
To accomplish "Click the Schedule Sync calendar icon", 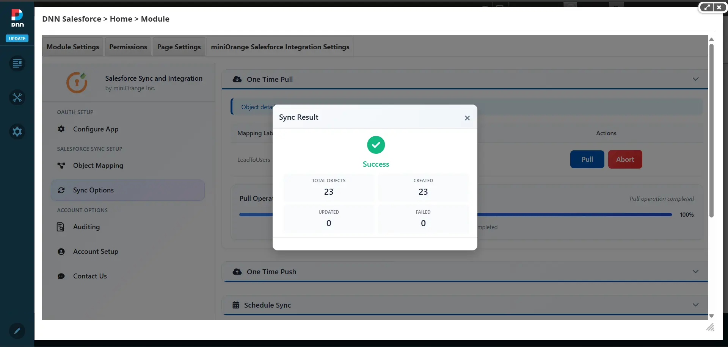I will click(236, 305).
